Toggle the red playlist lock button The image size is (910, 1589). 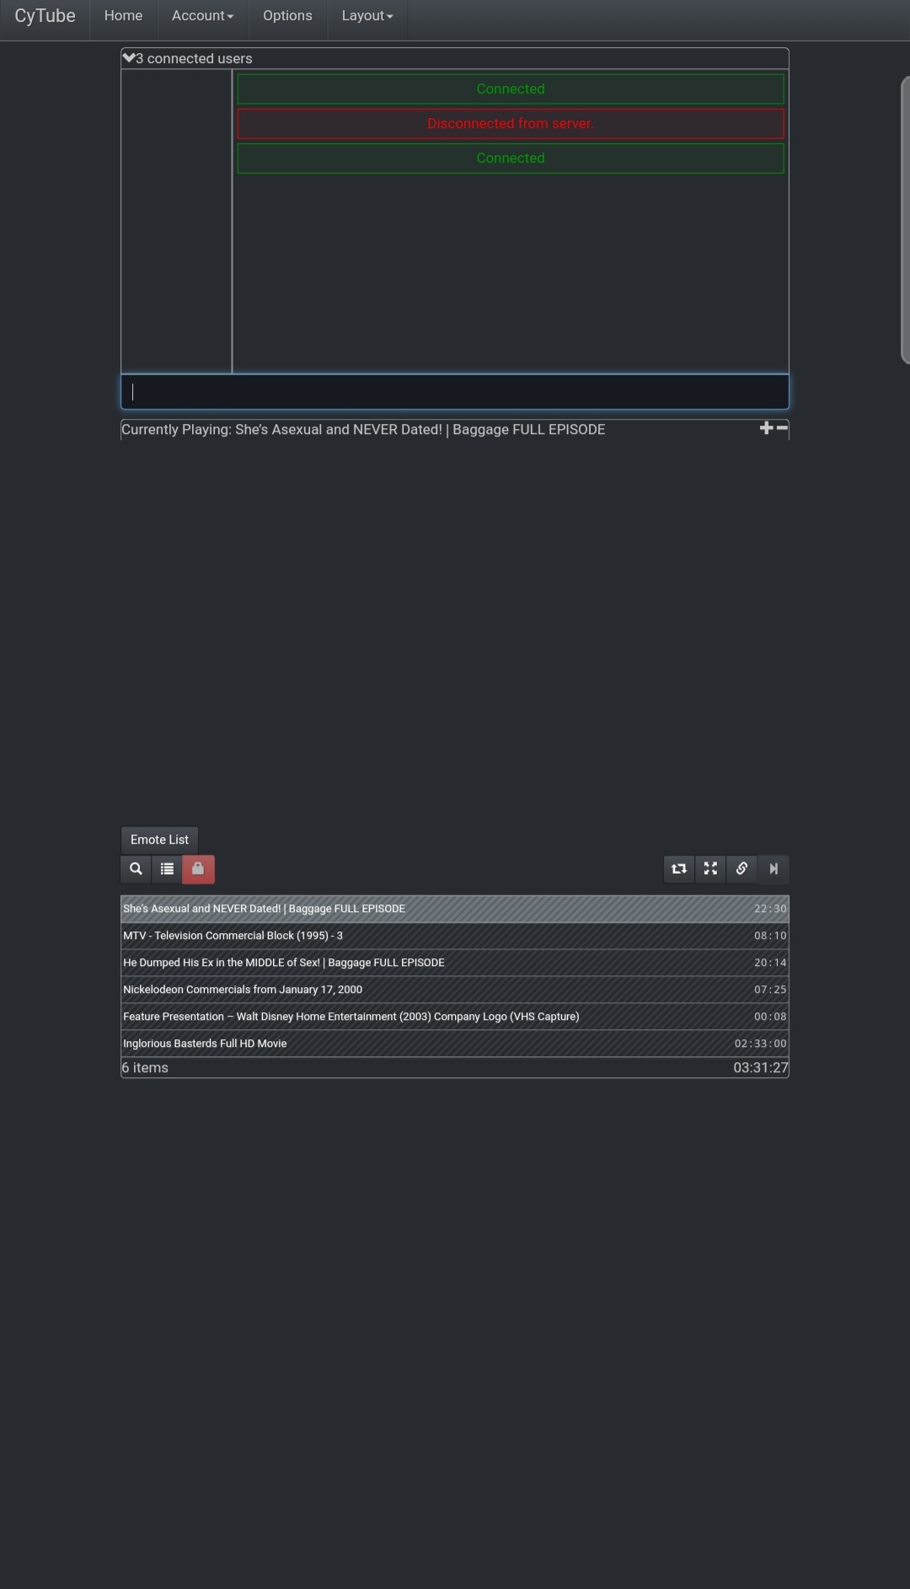(198, 869)
